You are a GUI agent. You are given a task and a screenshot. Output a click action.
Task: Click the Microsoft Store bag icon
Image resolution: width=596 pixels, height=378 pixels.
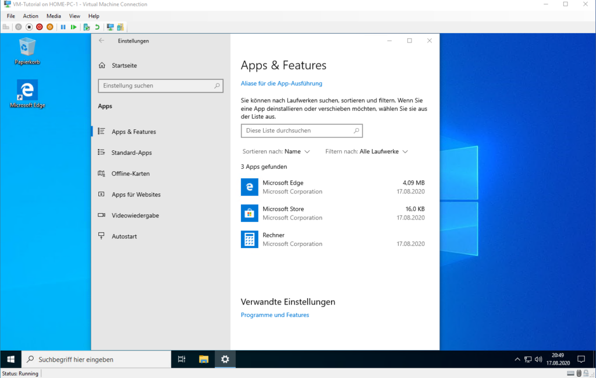(249, 213)
